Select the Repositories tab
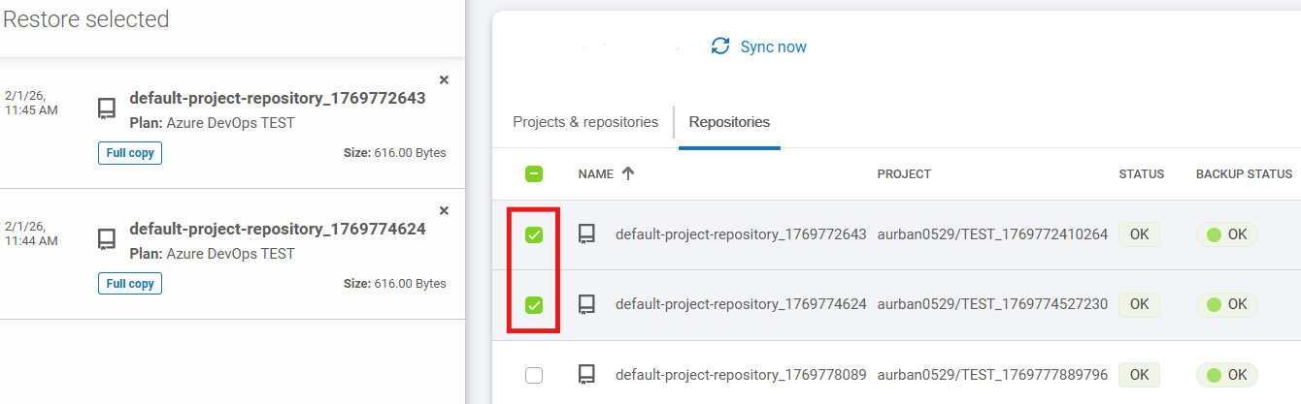This screenshot has height=404, width=1301. [729, 122]
